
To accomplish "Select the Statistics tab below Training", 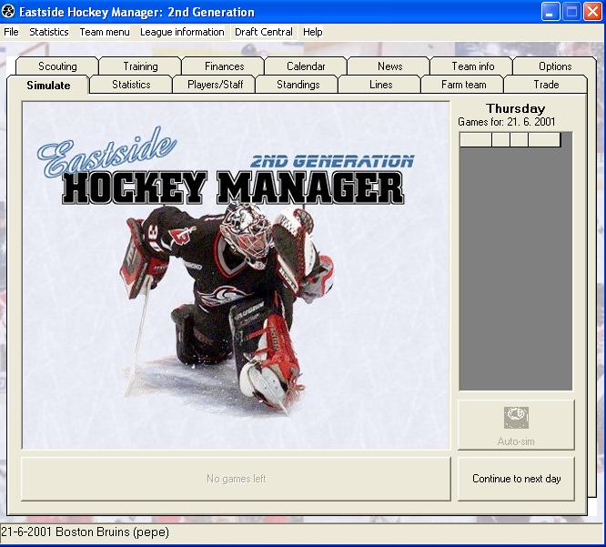I will point(131,85).
